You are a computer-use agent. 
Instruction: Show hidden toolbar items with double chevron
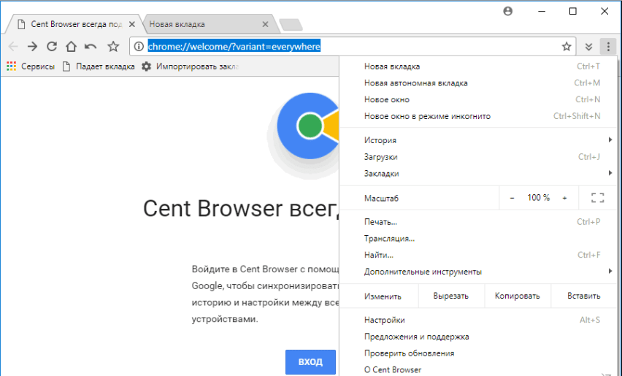pos(589,47)
